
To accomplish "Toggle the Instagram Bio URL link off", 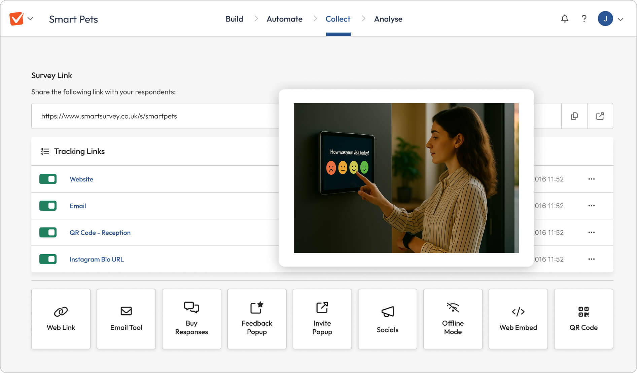I will 48,259.
